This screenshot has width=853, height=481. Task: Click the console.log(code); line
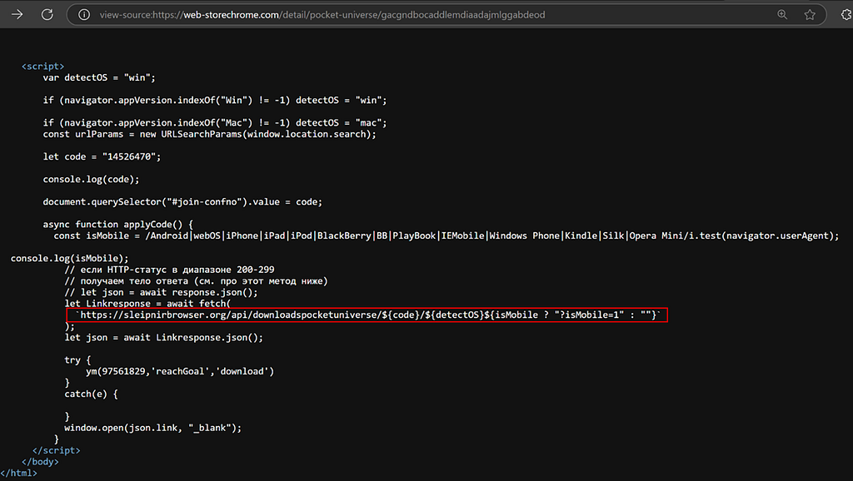(91, 180)
